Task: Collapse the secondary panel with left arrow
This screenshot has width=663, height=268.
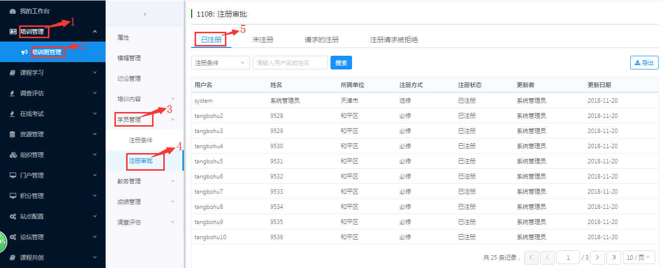Action: pos(145,14)
